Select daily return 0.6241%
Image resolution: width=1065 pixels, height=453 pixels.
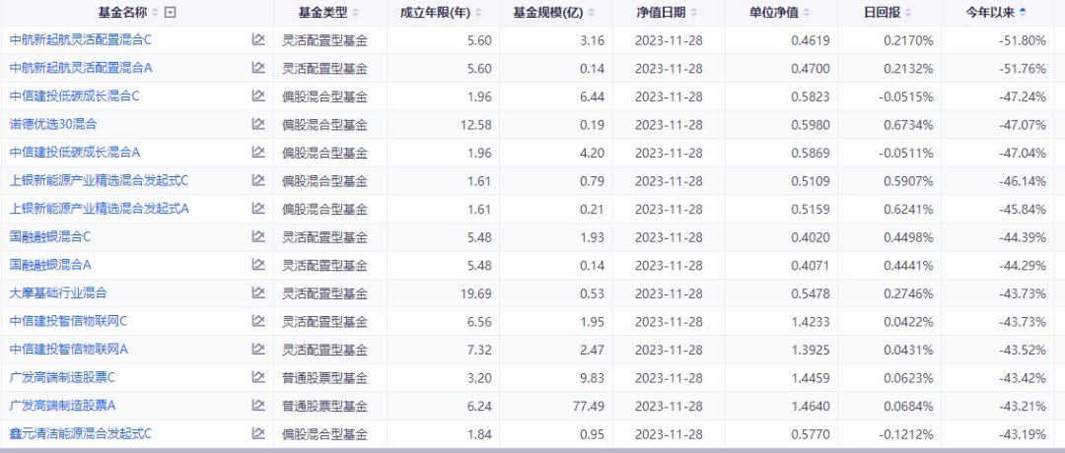click(x=908, y=209)
